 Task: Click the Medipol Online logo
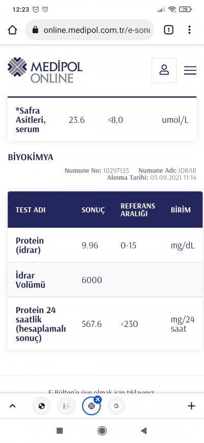tap(45, 70)
